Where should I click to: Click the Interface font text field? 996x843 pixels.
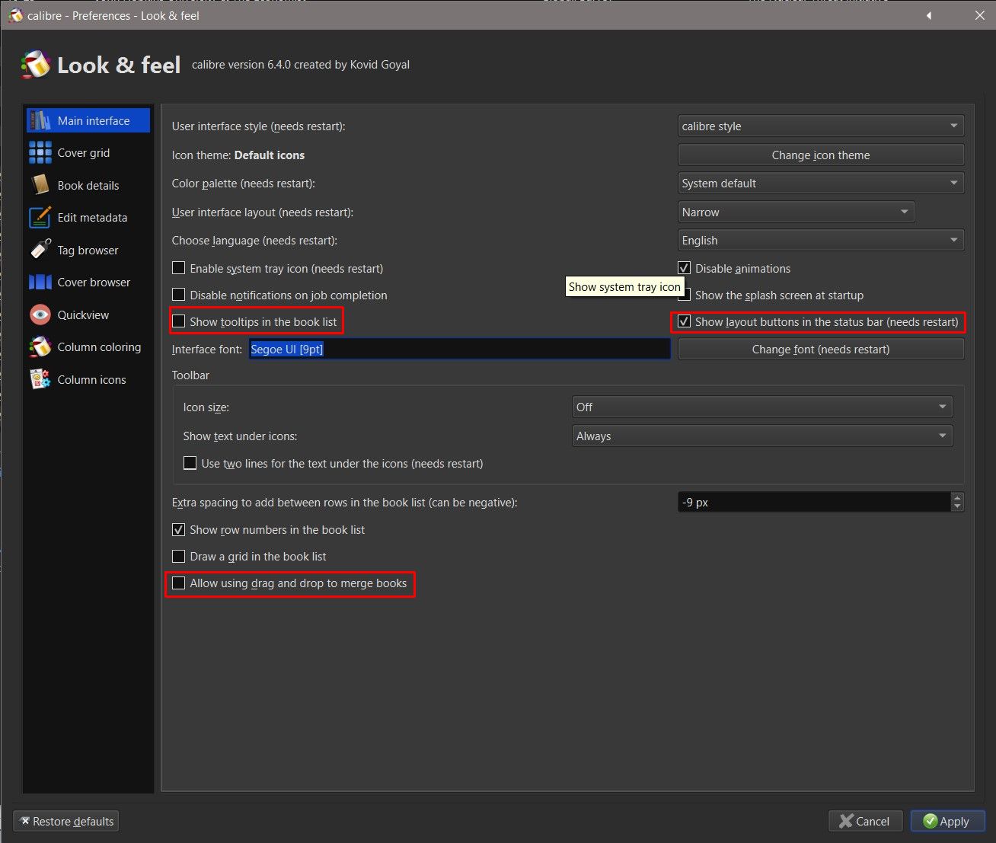tap(459, 350)
